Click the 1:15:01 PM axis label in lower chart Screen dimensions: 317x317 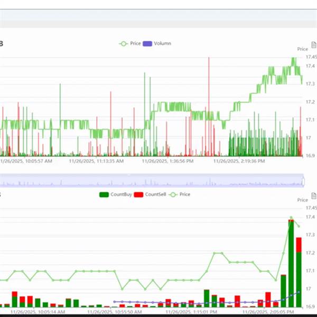click(x=191, y=312)
